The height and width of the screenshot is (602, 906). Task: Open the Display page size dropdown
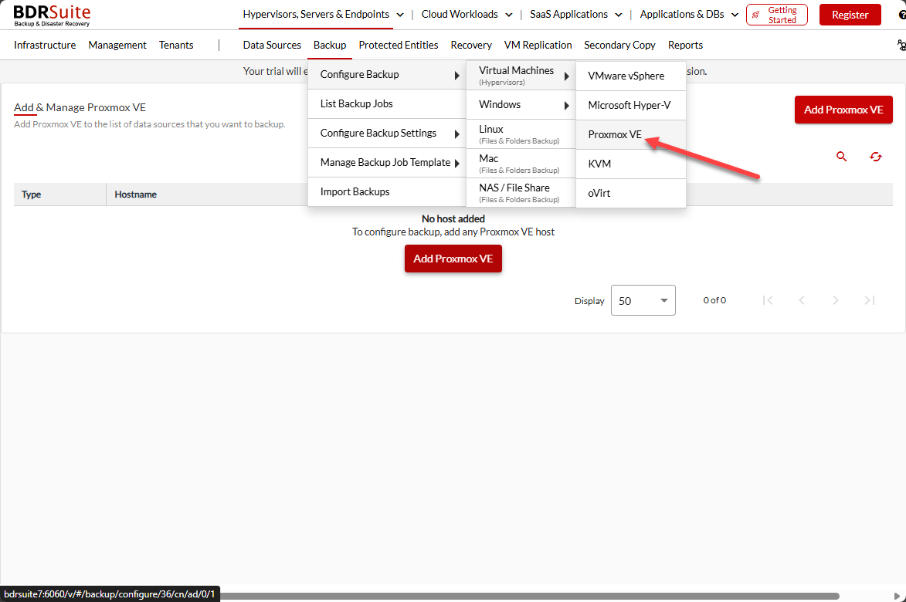643,300
